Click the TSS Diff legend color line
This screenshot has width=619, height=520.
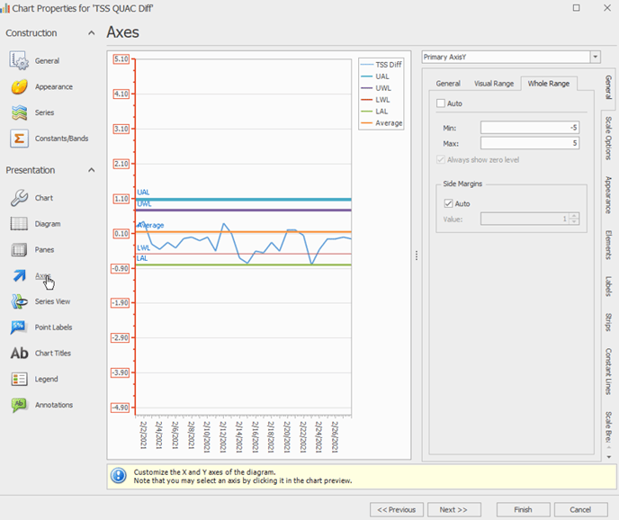pyautogui.click(x=367, y=65)
